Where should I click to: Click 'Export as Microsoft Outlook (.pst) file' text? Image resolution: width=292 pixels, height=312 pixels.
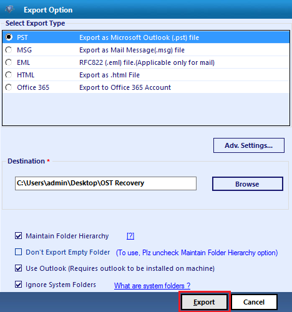click(139, 37)
